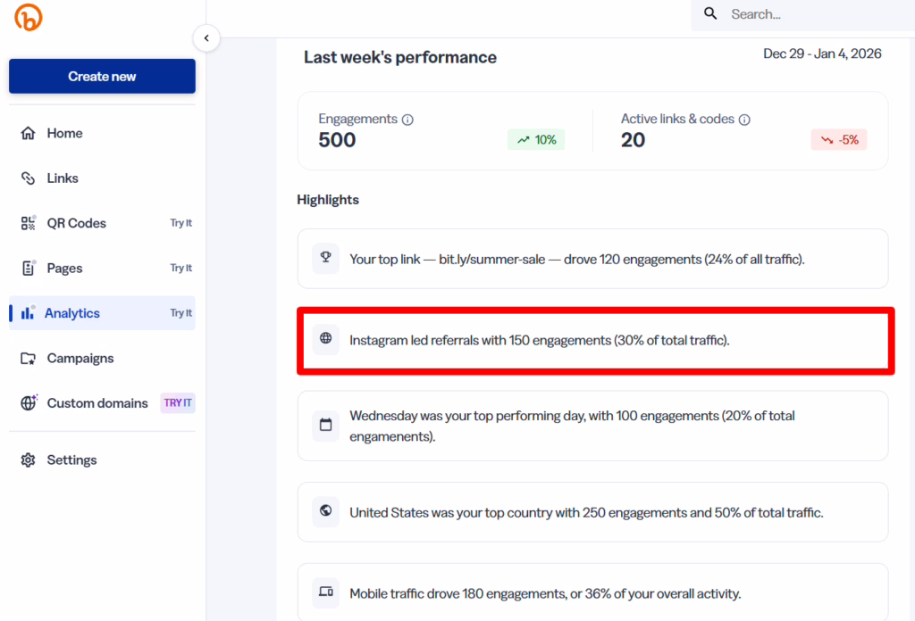Open the Bitly home logo
The image size is (915, 621).
click(27, 18)
